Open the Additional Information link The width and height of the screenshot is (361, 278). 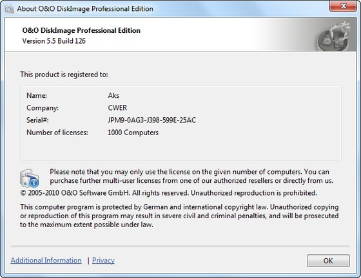click(x=46, y=261)
